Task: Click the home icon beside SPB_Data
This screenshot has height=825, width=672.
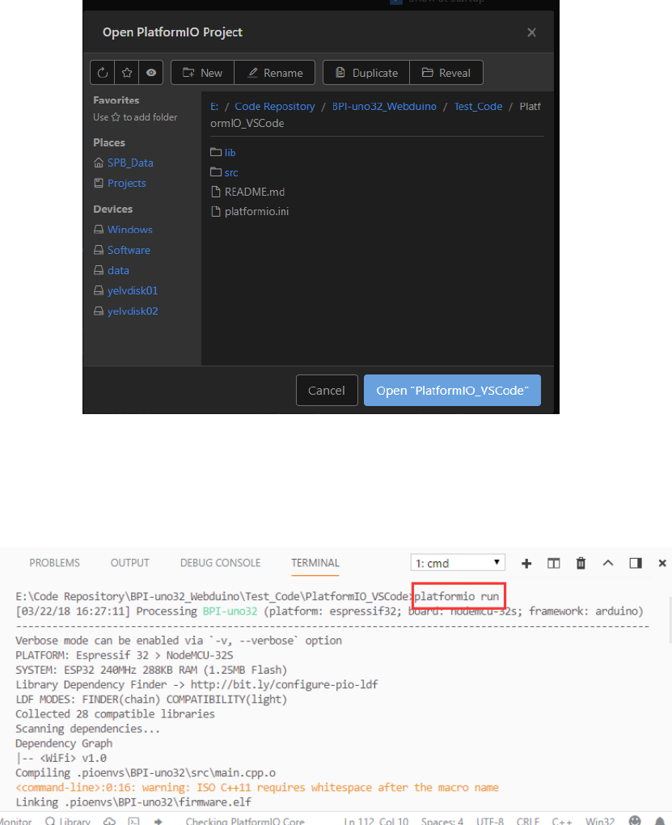Action: click(99, 163)
